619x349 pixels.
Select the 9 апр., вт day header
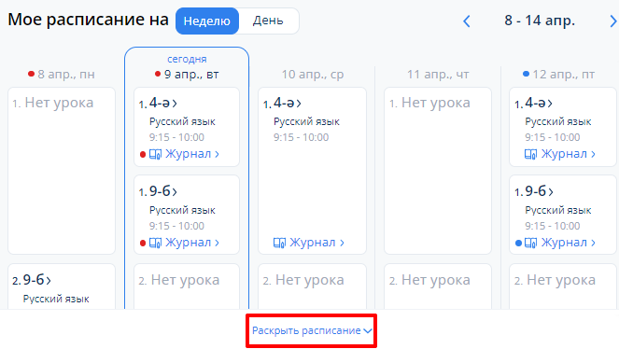187,74
